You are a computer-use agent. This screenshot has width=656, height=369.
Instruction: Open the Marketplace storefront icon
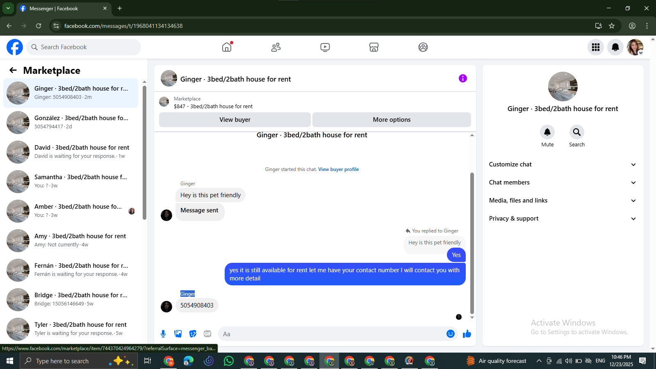[x=374, y=47]
